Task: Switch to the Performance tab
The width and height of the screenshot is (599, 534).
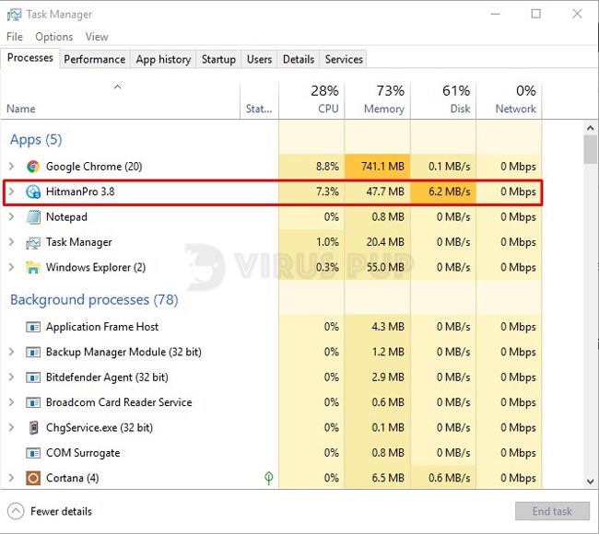Action: tap(94, 59)
